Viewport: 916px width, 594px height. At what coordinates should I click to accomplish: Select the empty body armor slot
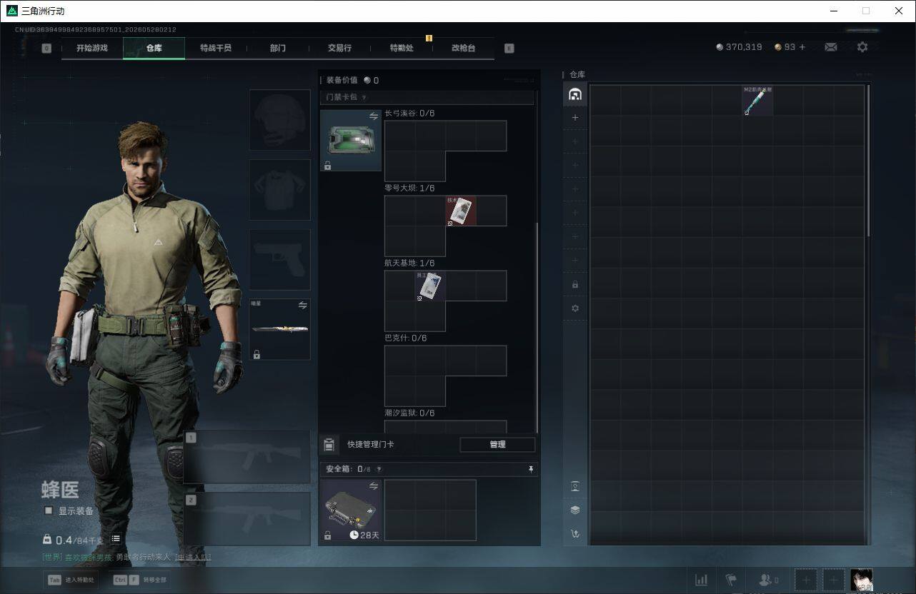[279, 190]
